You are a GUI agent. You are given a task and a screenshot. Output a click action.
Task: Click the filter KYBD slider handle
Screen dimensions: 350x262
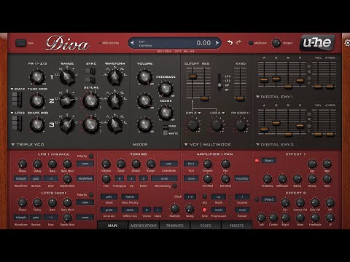pos(240,98)
